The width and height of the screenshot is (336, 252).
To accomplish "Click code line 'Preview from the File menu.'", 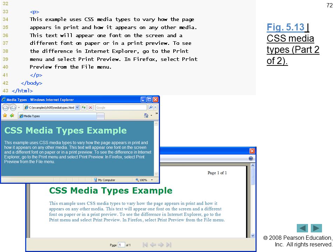I will [70, 67].
